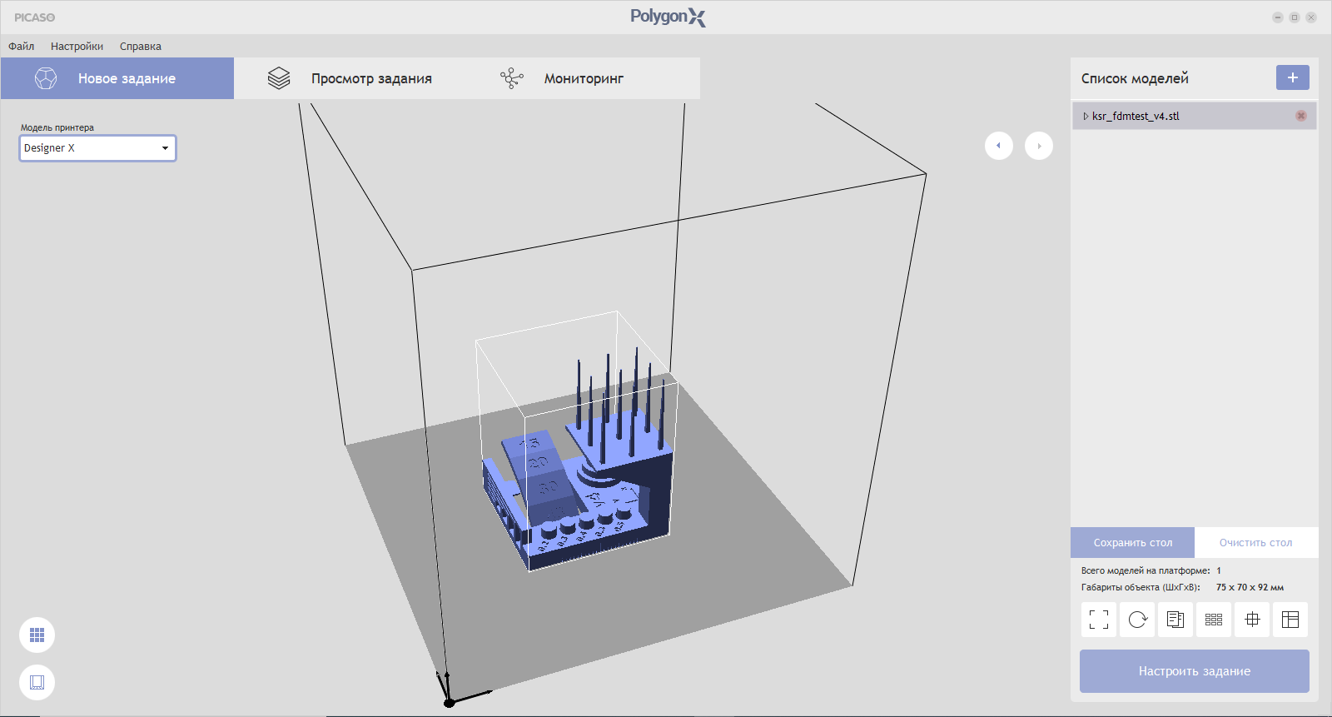Click the Сохранить стол button

[1132, 542]
